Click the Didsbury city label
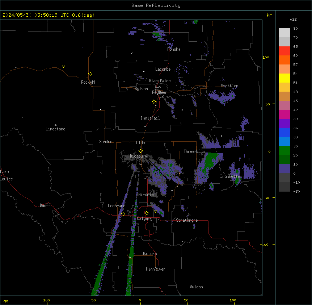The image size is (312, 305). [x=139, y=156]
